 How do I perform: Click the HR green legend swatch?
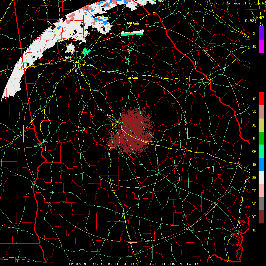261,138
